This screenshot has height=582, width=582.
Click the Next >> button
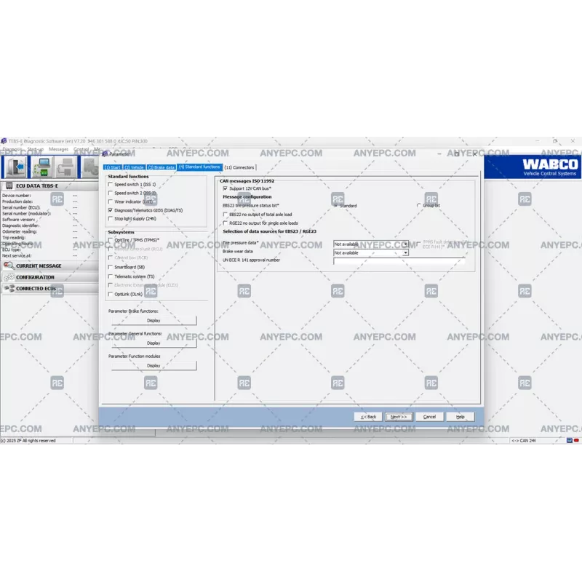pos(399,417)
